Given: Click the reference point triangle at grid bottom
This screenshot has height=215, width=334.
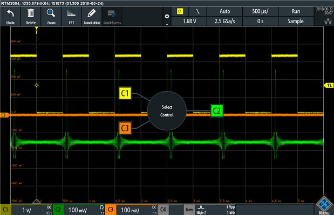Looking at the screenshot, I should point(37,201).
